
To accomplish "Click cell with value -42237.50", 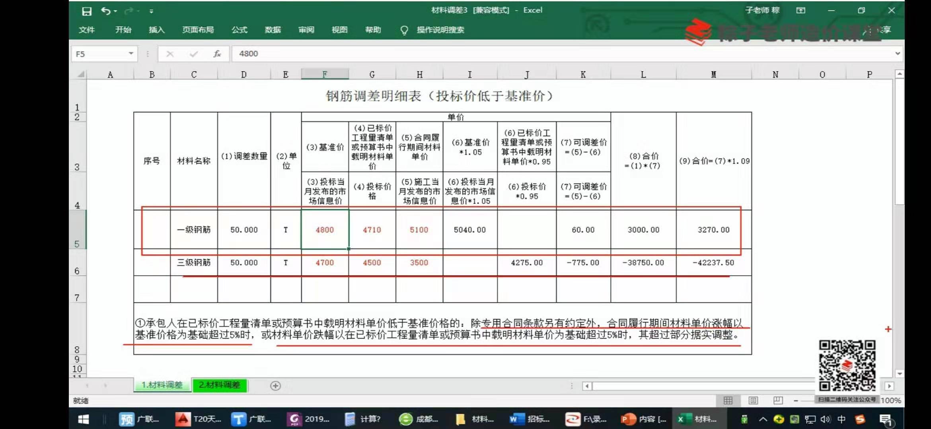I will [x=714, y=263].
